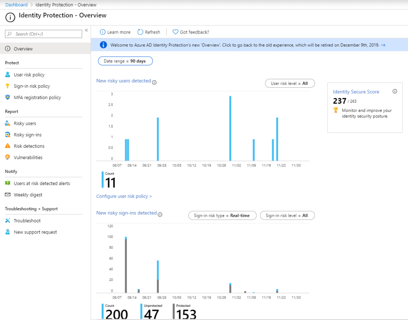Click the Vulnerabilities icon in sidebar

[8, 157]
